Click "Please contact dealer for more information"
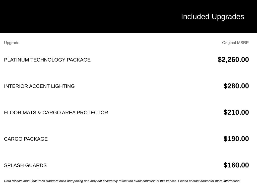257x193 pixels. [209, 181]
